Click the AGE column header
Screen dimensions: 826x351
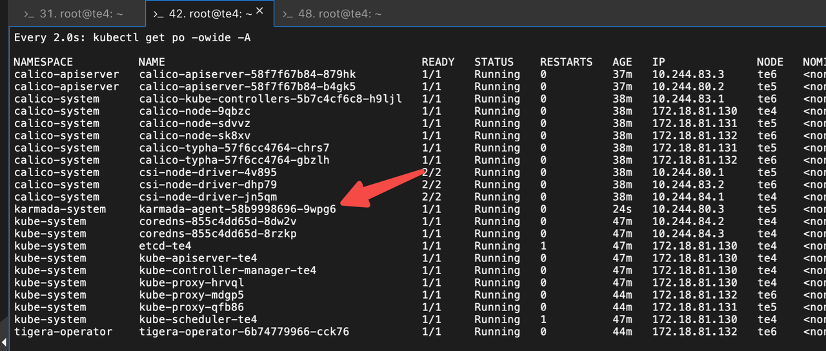click(x=622, y=62)
